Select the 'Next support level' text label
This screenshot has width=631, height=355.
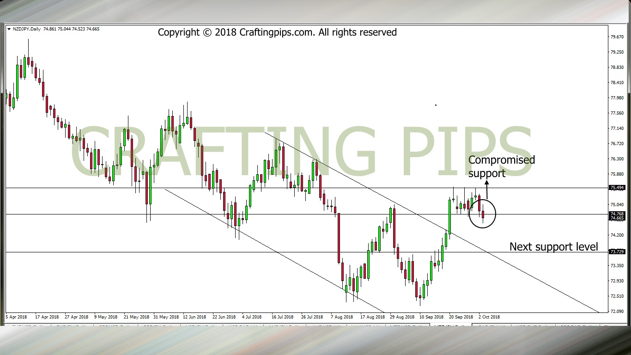[554, 247]
